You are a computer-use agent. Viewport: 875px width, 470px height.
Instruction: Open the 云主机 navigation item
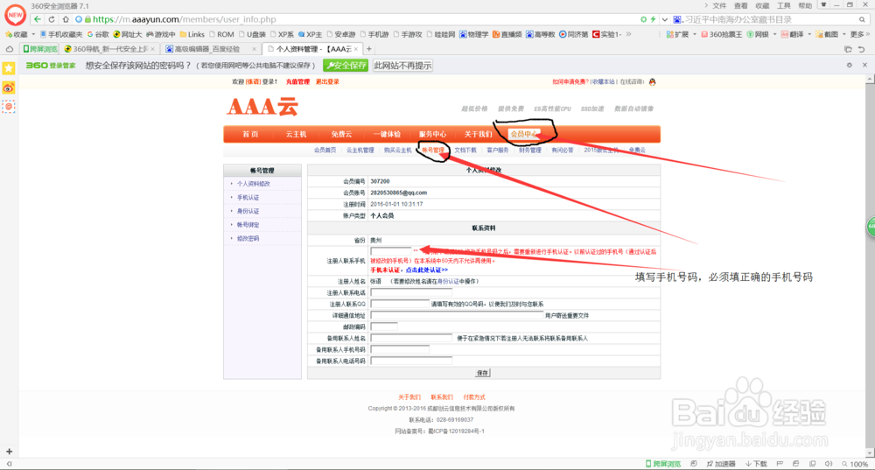coord(296,134)
